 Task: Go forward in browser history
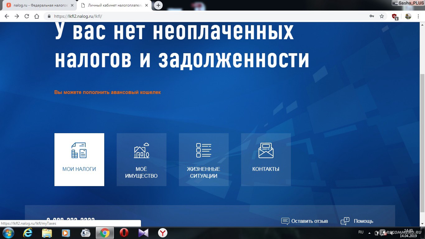[17, 16]
